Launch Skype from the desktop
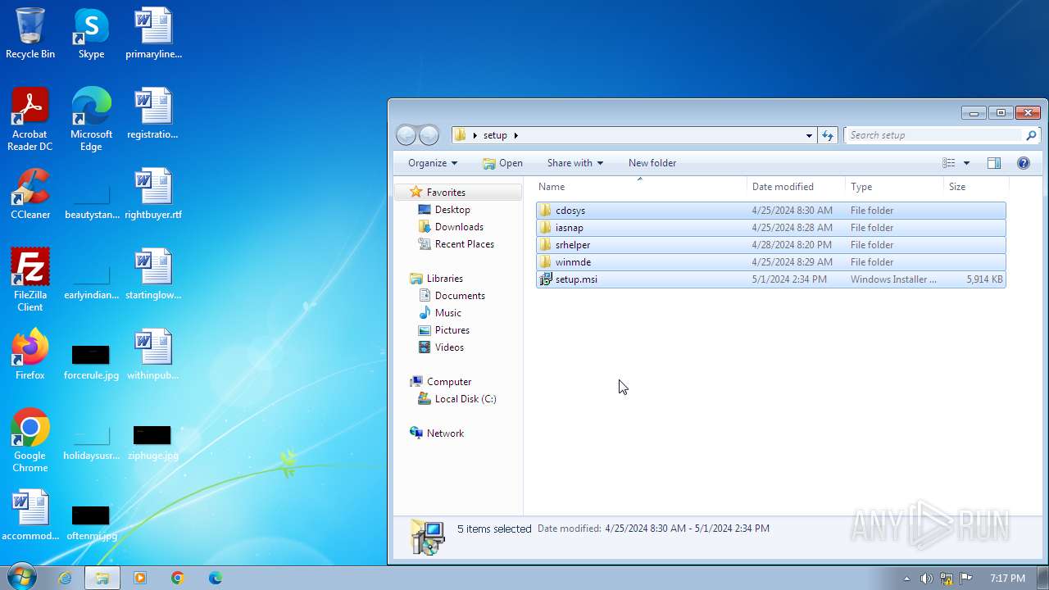Image resolution: width=1049 pixels, height=590 pixels. pos(91,34)
